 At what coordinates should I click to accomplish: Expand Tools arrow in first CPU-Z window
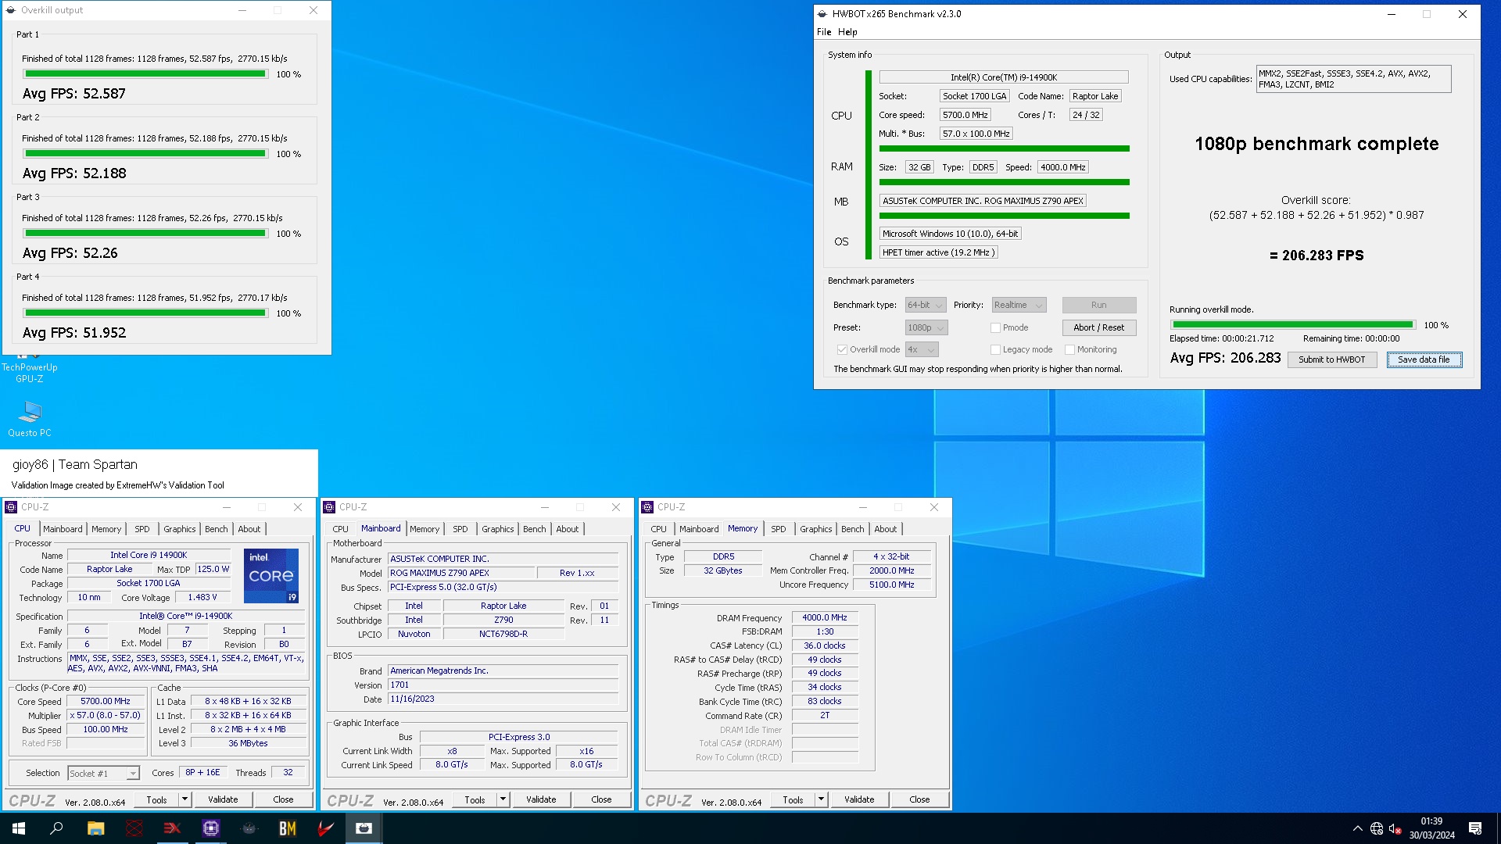point(184,799)
